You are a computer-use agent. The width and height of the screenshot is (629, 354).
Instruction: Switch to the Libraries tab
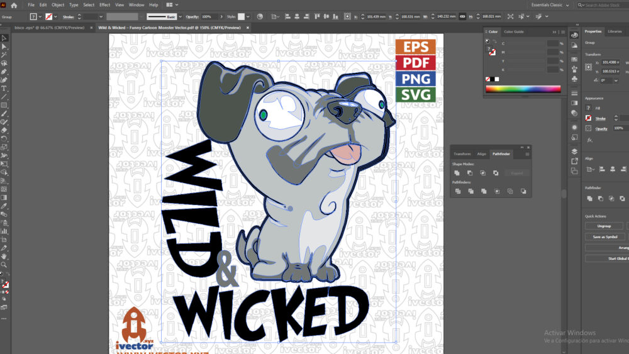click(615, 31)
